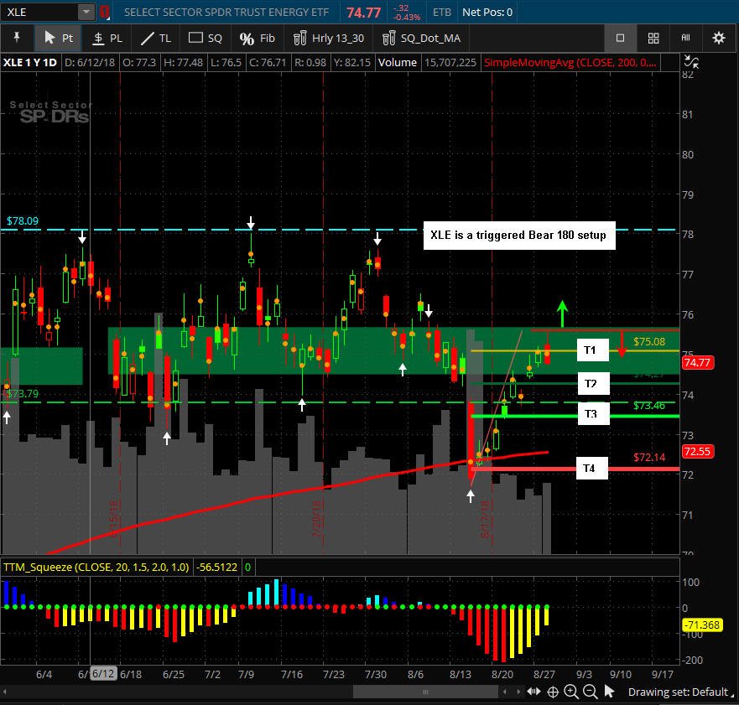This screenshot has width=739, height=705.
Task: Select the Fib retracement tool
Action: point(258,39)
